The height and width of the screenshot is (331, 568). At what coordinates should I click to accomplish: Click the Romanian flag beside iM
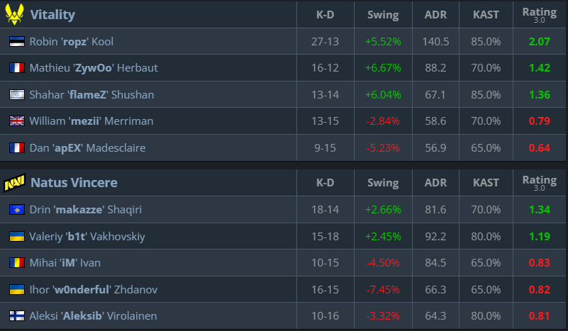coord(16,263)
